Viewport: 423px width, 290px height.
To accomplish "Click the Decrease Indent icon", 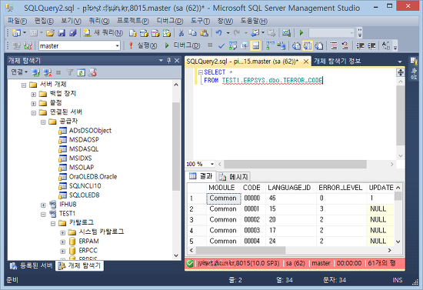I will point(360,46).
